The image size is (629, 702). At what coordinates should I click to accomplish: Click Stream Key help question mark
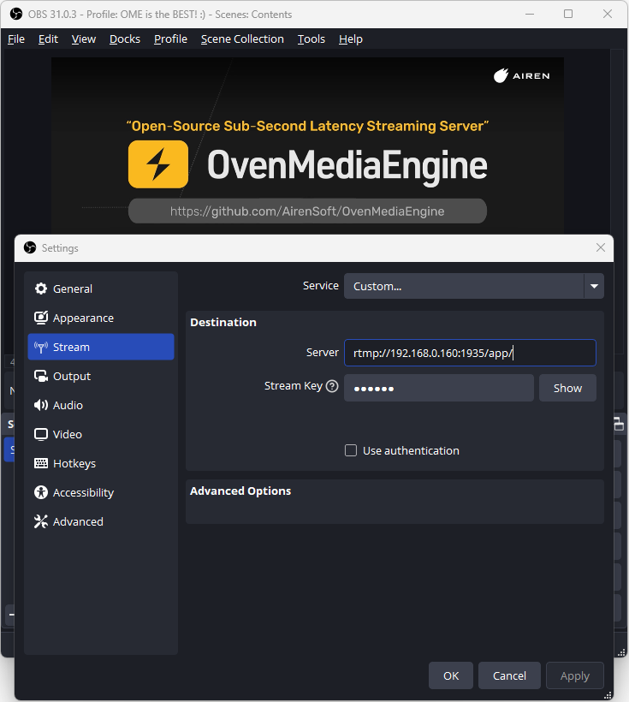pos(332,386)
